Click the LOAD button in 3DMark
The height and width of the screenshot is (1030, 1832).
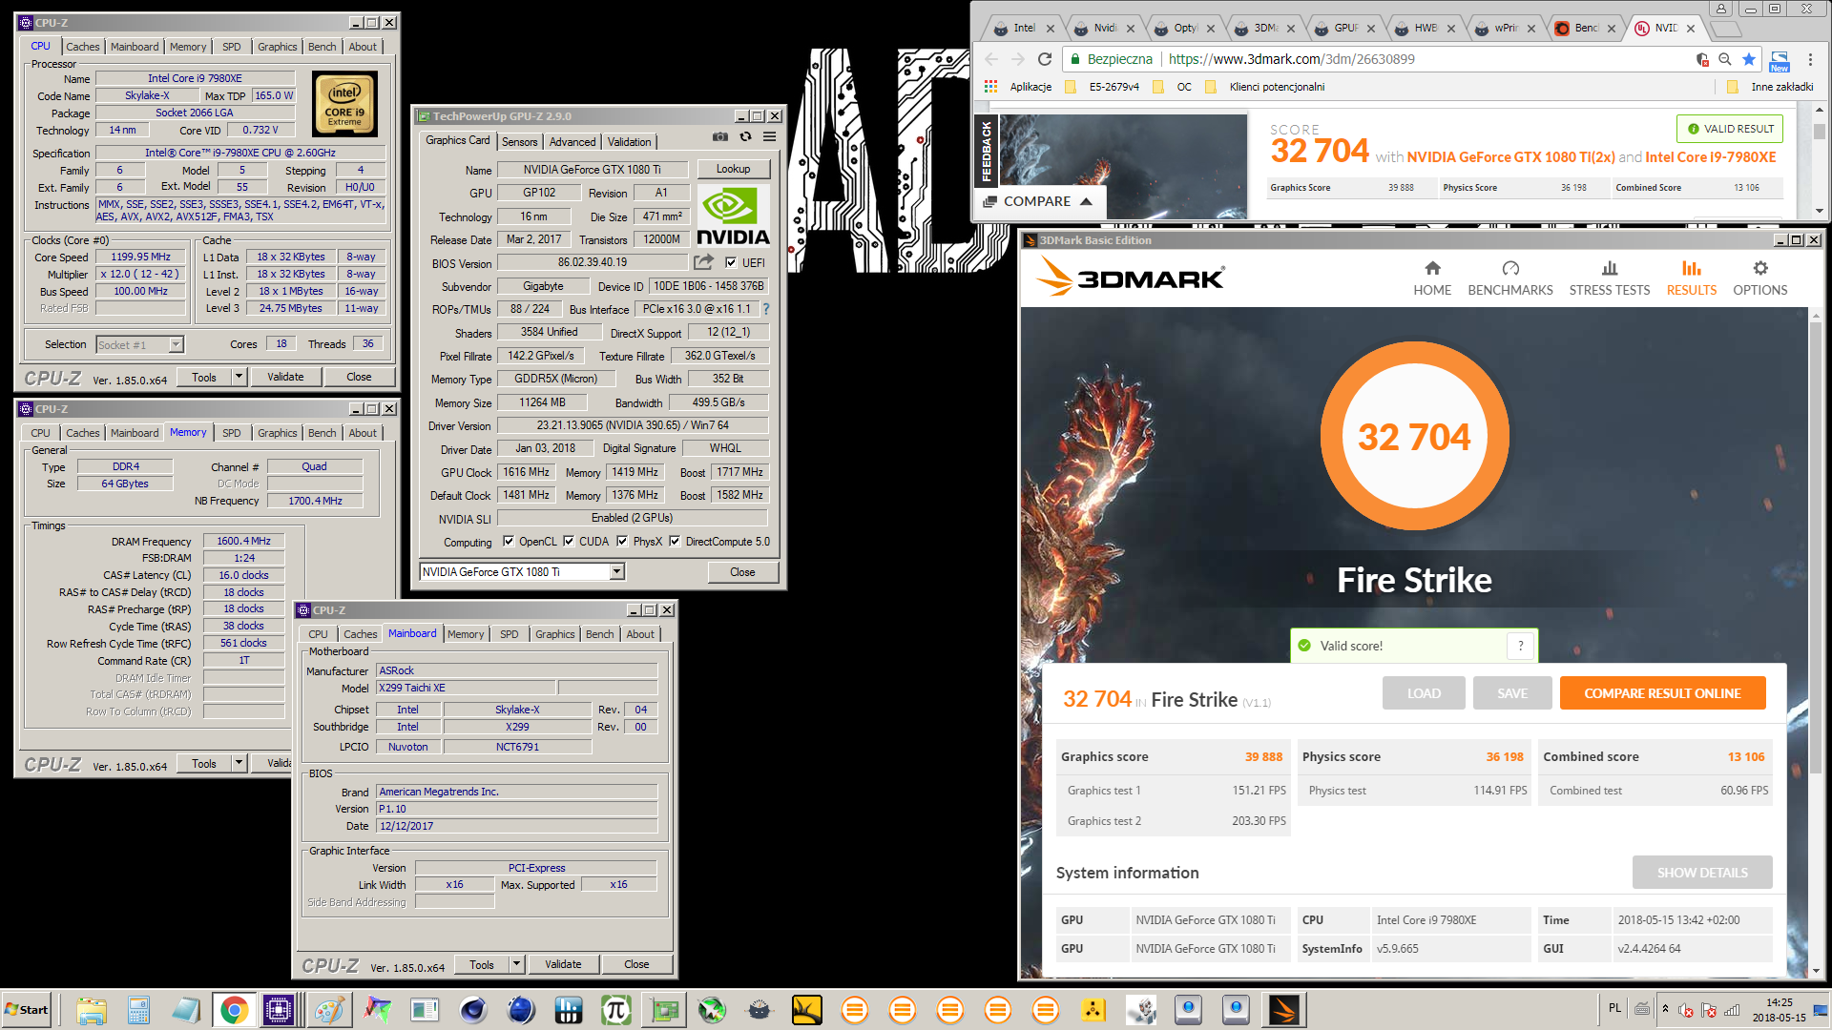(x=1424, y=693)
